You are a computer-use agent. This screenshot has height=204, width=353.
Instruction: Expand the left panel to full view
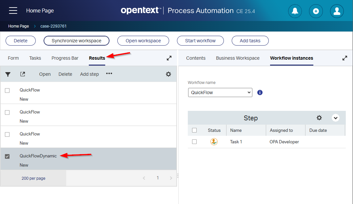[x=169, y=58]
